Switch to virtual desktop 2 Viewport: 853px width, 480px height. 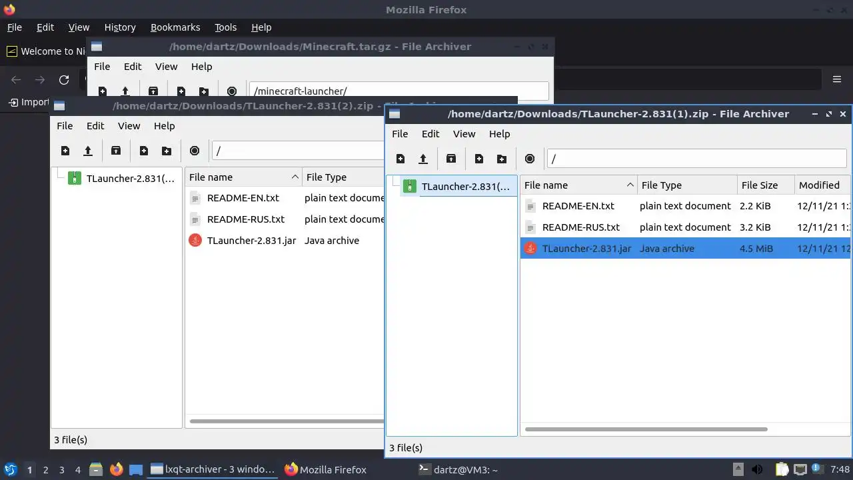[45, 469]
